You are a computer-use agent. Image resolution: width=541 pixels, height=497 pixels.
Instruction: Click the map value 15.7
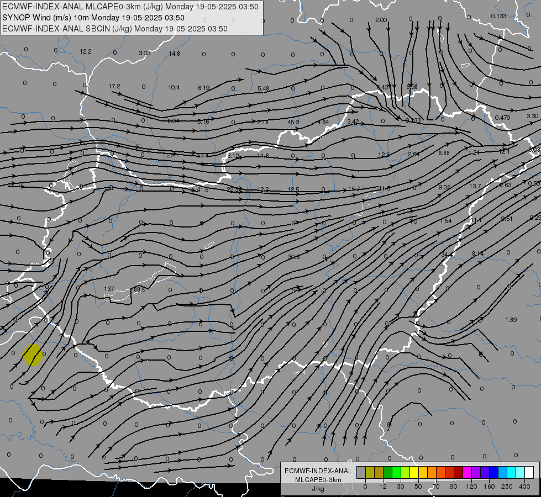(x=354, y=189)
